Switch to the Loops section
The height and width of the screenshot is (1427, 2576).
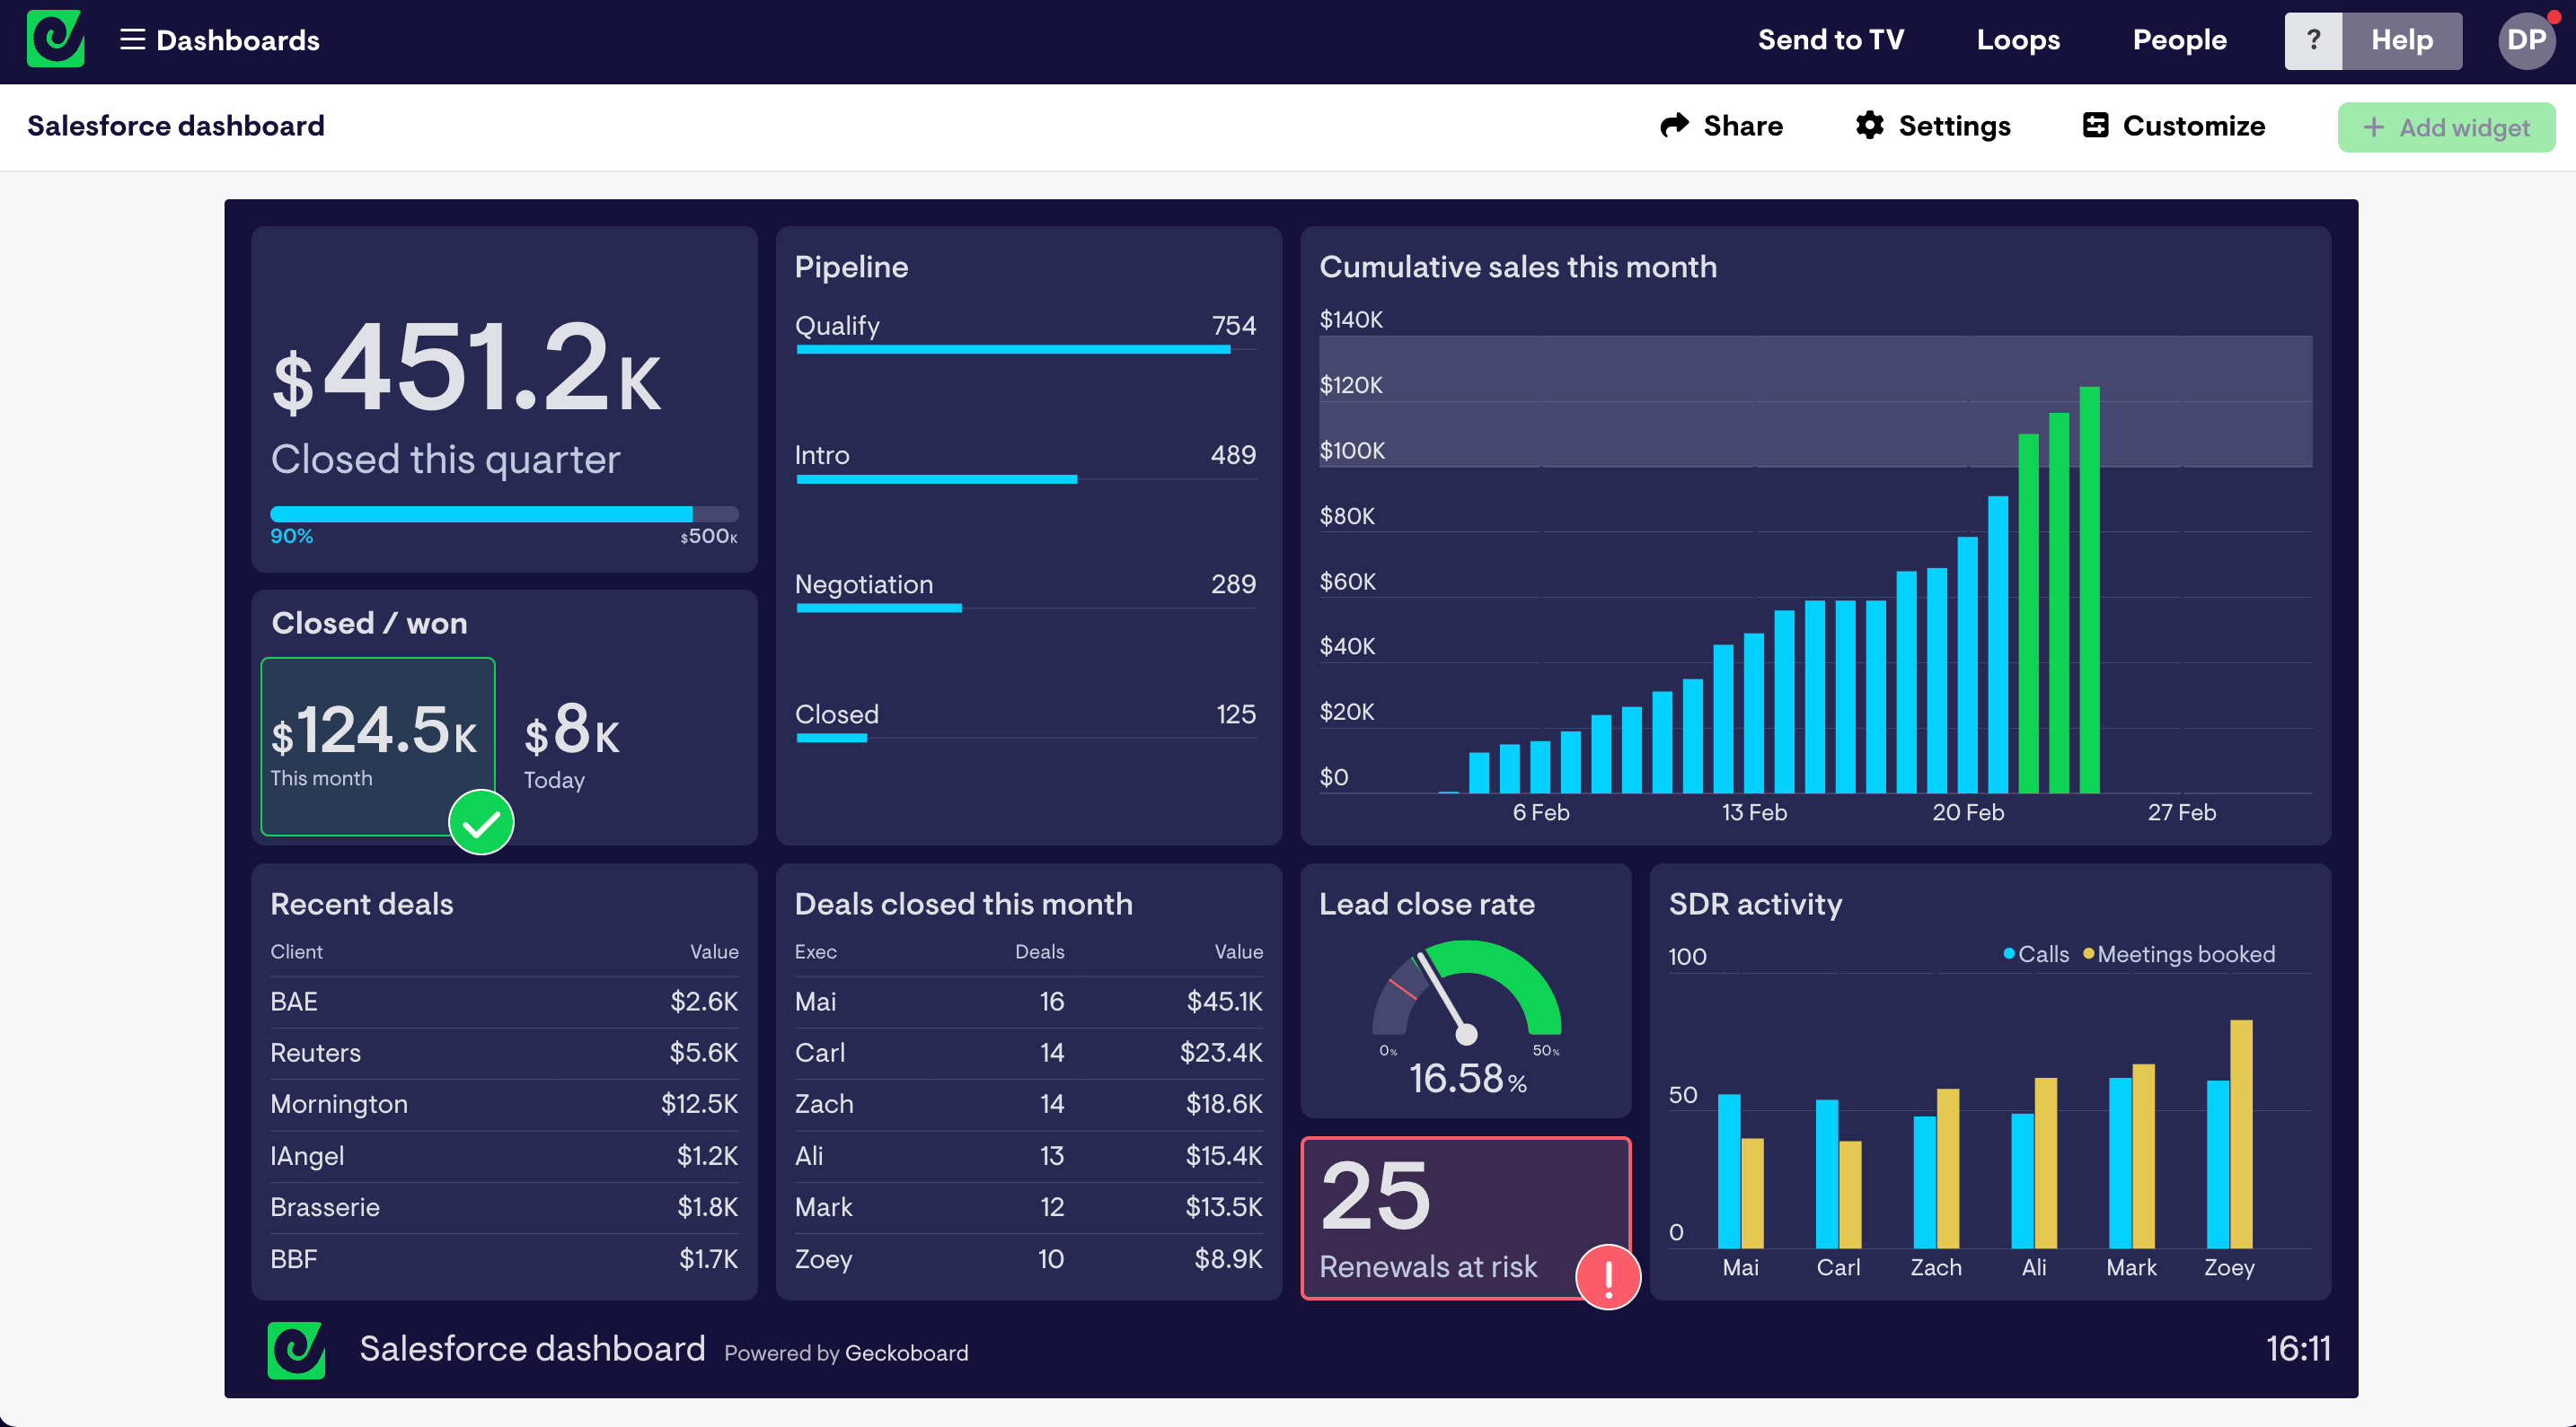pos(2018,40)
